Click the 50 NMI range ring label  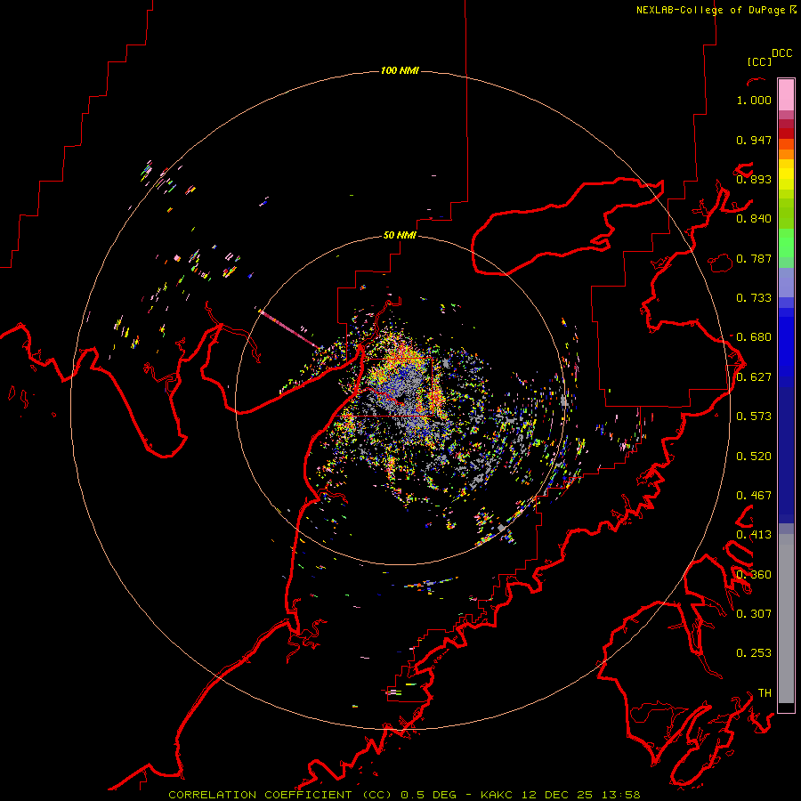point(400,235)
